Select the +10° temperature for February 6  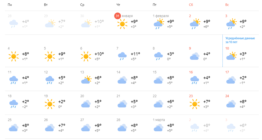[99, 54]
